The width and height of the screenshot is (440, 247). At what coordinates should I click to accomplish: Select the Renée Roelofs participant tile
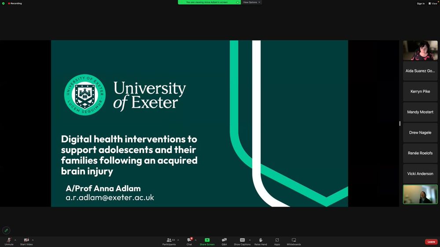(420, 153)
